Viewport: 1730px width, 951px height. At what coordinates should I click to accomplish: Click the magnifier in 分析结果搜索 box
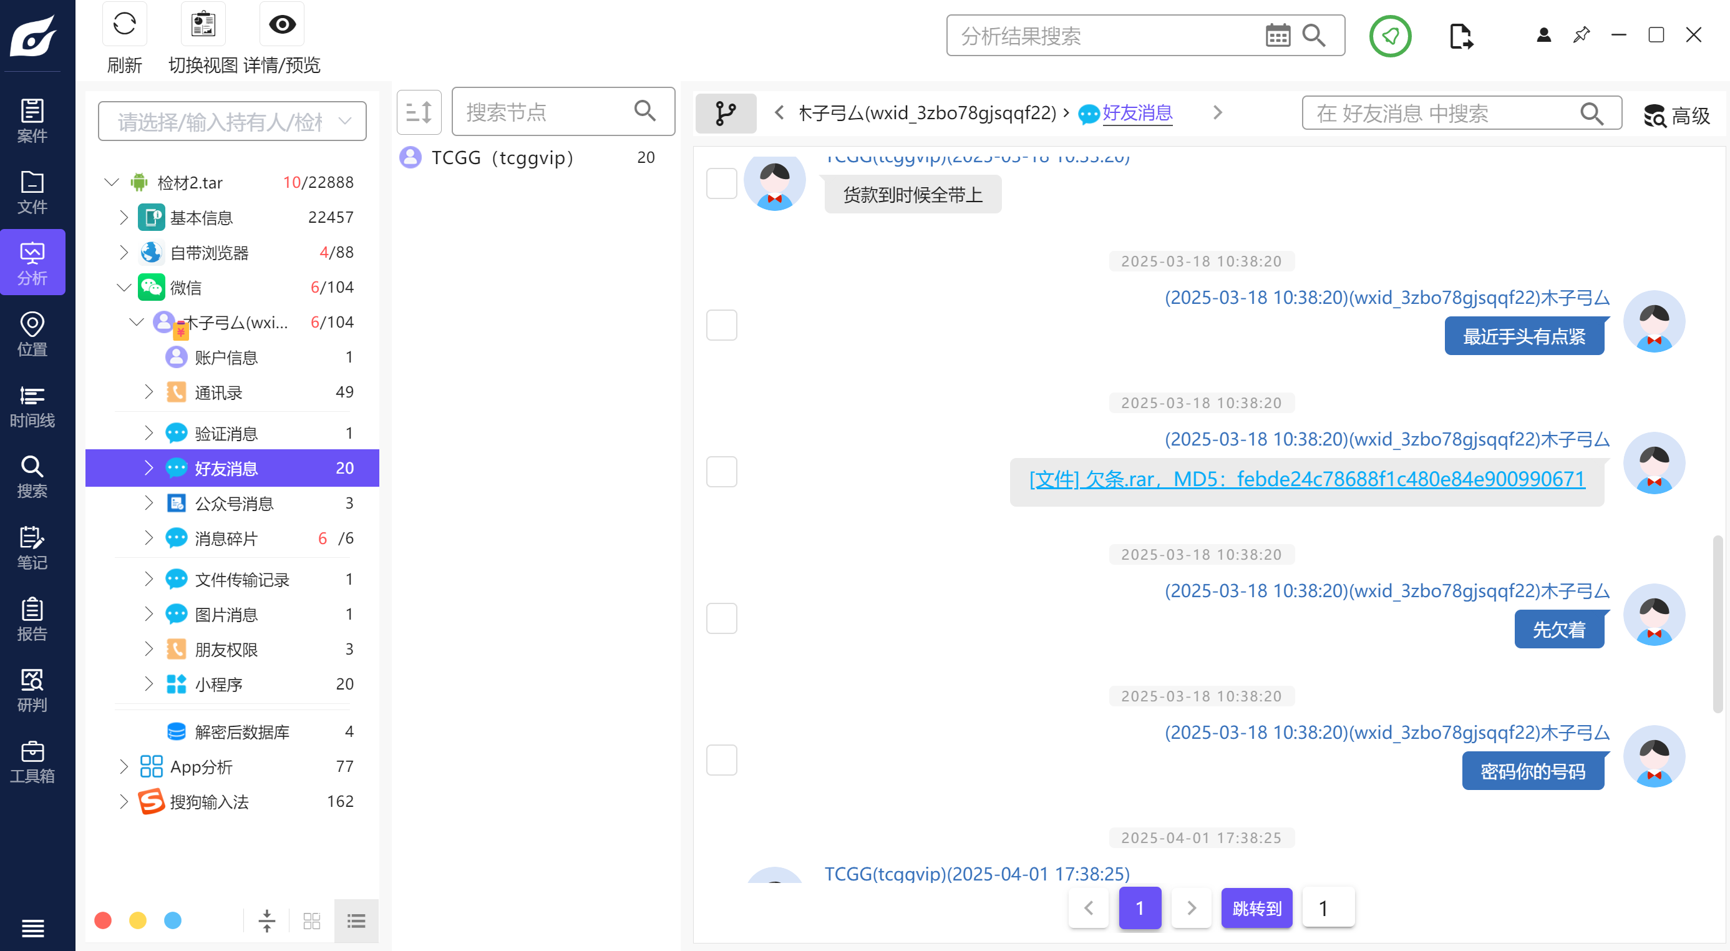pos(1314,36)
